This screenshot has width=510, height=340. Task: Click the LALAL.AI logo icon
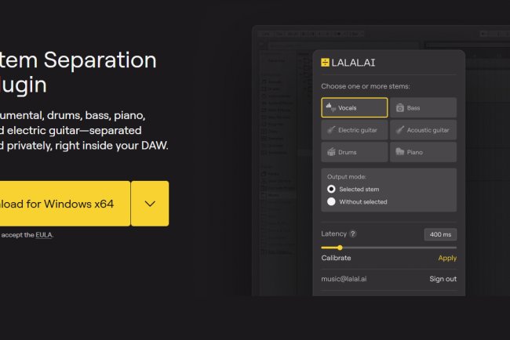[x=326, y=63]
